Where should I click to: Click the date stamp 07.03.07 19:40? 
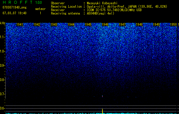pyautogui.click(x=15, y=13)
